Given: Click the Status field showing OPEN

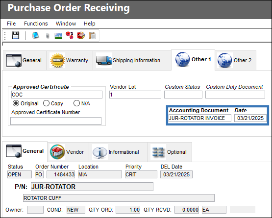Looking at the screenshot, I should click(20, 174).
